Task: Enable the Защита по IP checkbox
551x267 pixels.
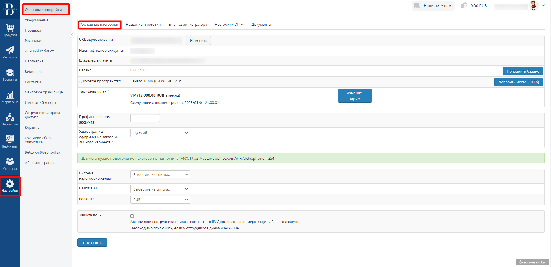Action: [132, 216]
